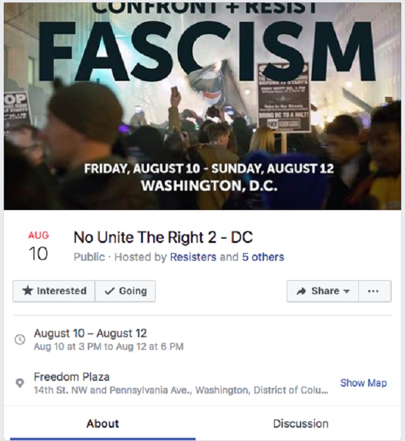Viewport: 405px width, 441px height.
Task: Click the August 10 – August 12 date range
Action: pyautogui.click(x=90, y=333)
